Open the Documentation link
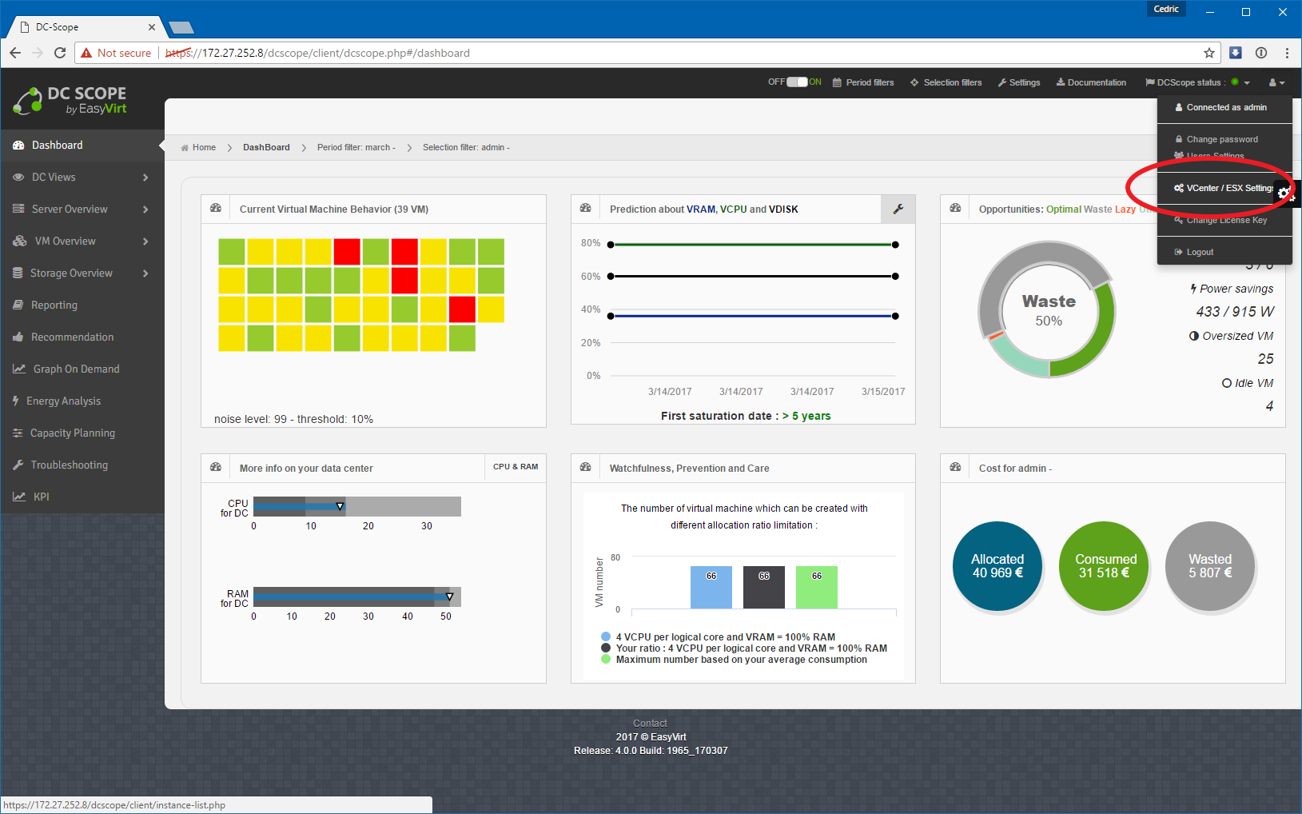Screen dimensions: 1302x814 1091,82
